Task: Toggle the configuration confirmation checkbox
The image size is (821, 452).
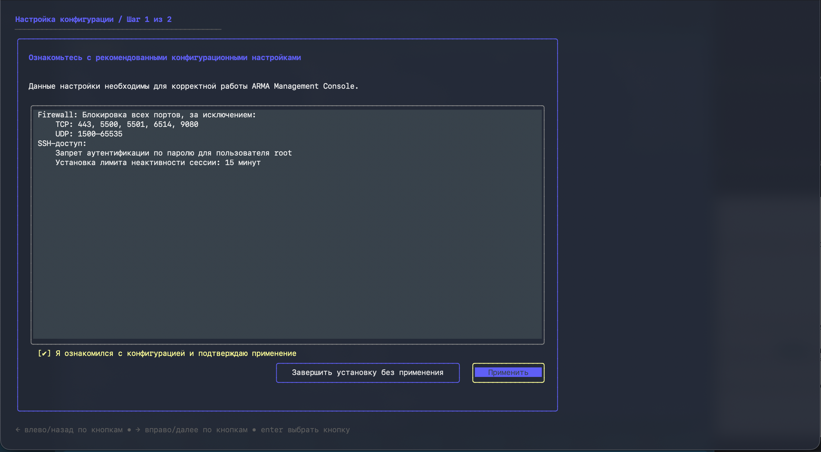Action: click(44, 353)
